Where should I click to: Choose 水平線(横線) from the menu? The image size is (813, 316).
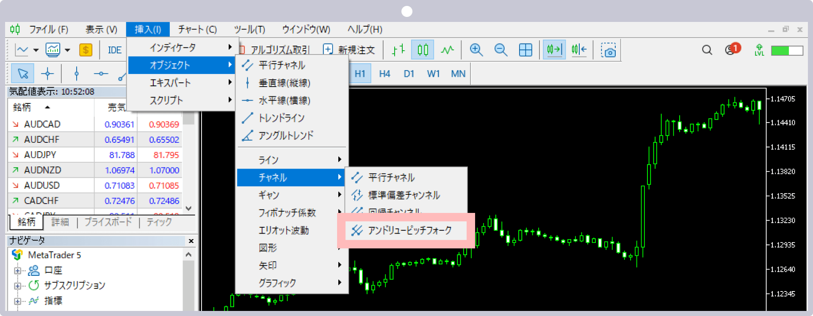pyautogui.click(x=292, y=100)
